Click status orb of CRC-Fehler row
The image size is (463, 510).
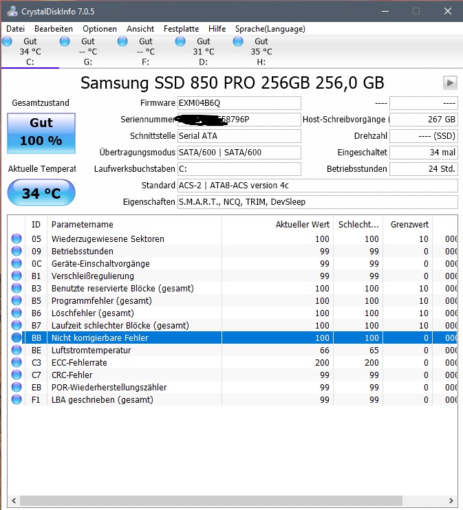[17, 375]
